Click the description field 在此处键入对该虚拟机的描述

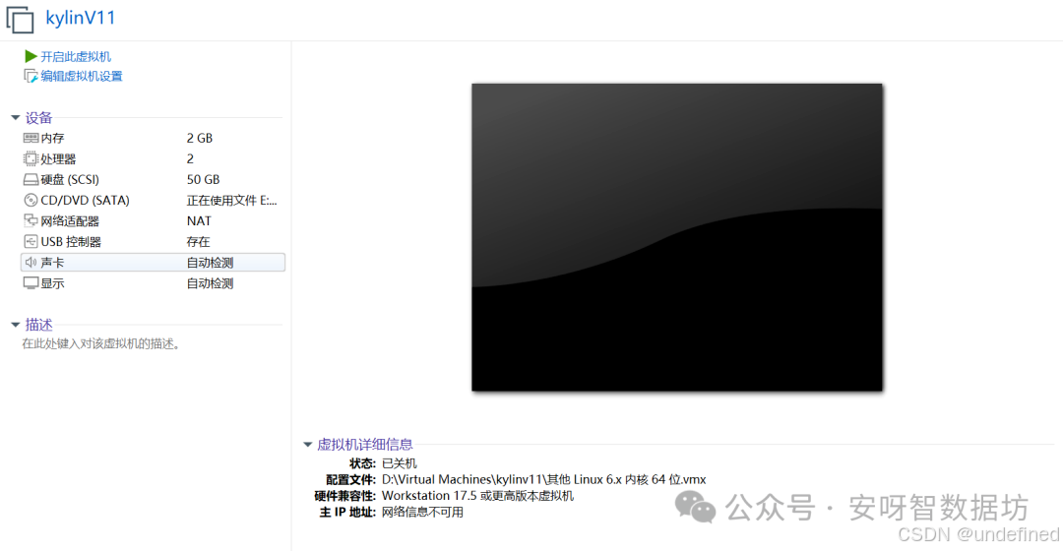101,343
